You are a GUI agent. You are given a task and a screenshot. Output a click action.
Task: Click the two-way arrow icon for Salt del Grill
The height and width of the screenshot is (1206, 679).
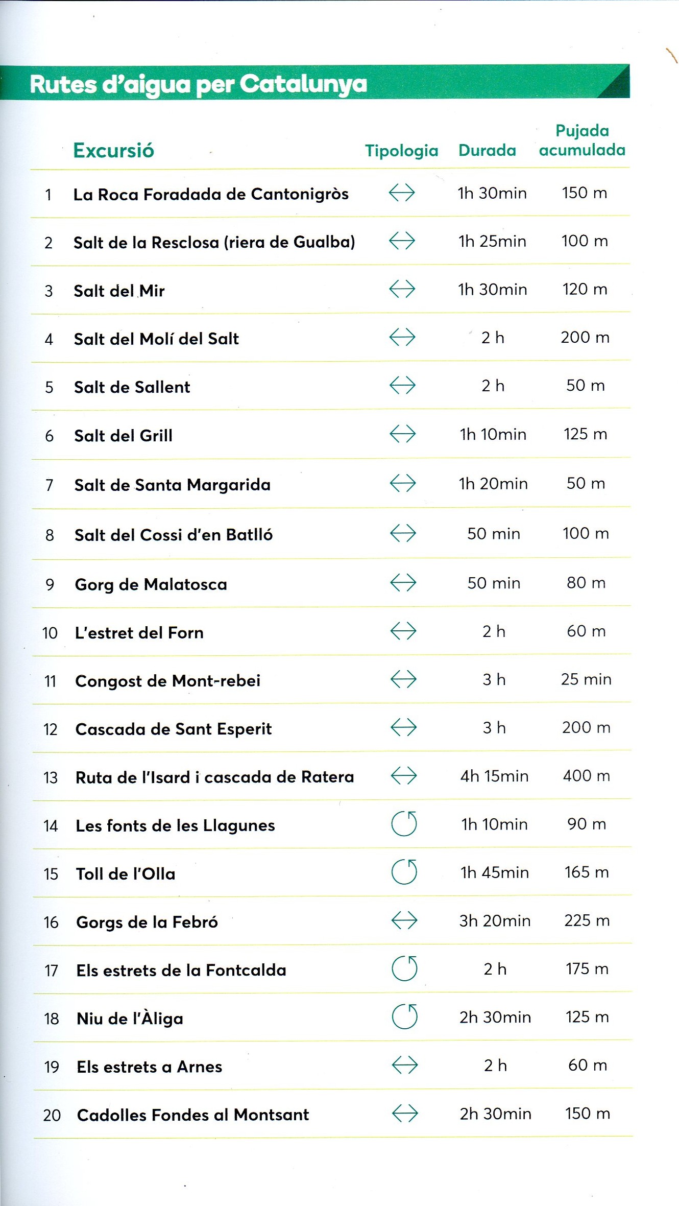403,434
